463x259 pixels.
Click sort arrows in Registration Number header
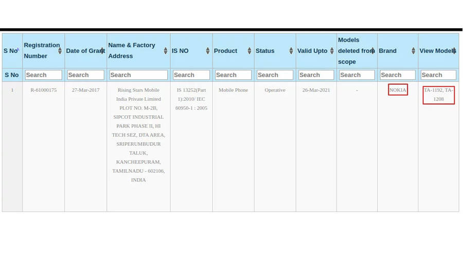(x=60, y=51)
